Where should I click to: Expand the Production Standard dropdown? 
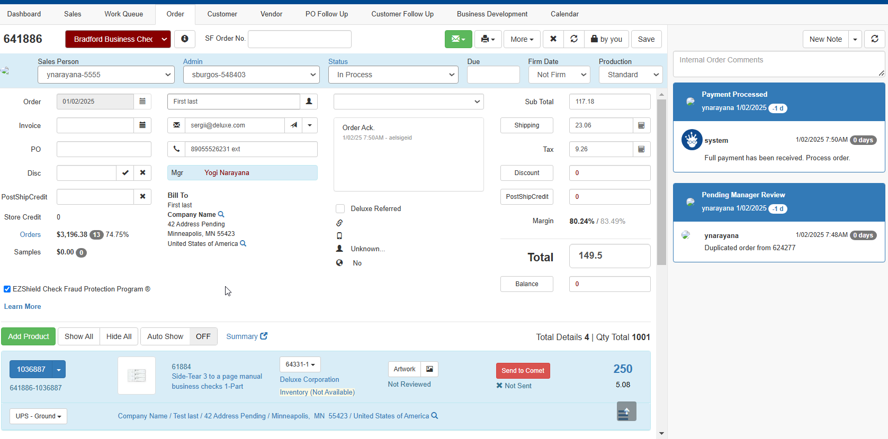(630, 75)
